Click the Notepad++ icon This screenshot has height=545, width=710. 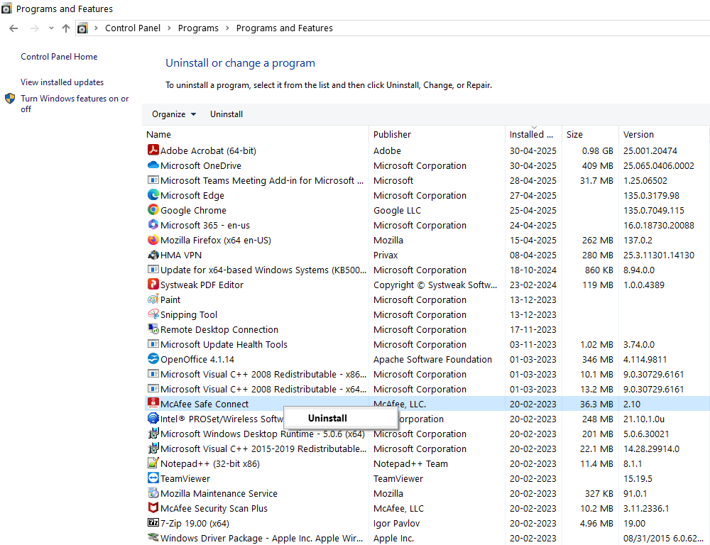(153, 463)
